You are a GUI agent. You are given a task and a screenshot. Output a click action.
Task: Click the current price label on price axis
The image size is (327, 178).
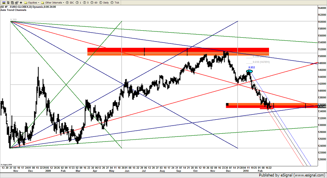point(321,106)
